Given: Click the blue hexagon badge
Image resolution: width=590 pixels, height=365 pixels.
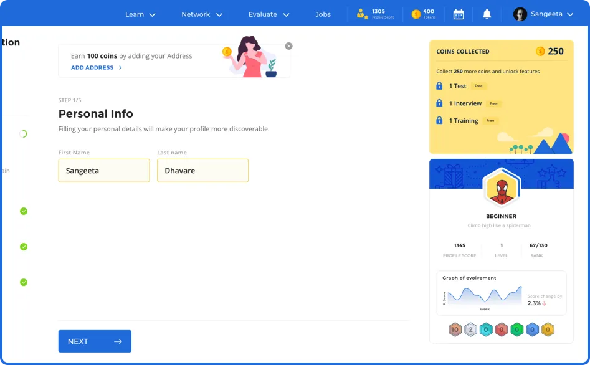Looking at the screenshot, I should pyautogui.click(x=532, y=329).
